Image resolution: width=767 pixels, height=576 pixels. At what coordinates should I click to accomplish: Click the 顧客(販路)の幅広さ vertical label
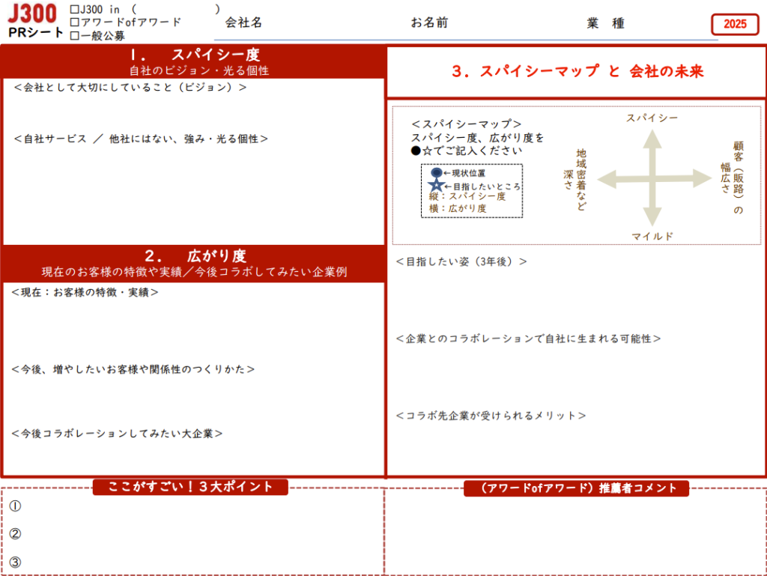tap(733, 178)
